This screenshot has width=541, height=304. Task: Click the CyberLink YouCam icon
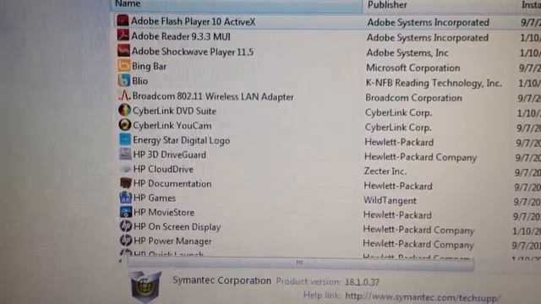(125, 125)
